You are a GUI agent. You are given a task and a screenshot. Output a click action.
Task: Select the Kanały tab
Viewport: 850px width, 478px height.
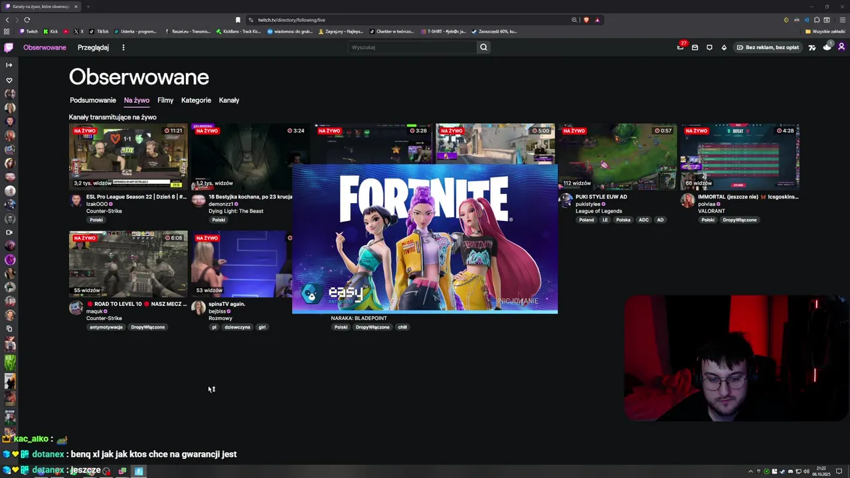click(x=229, y=100)
